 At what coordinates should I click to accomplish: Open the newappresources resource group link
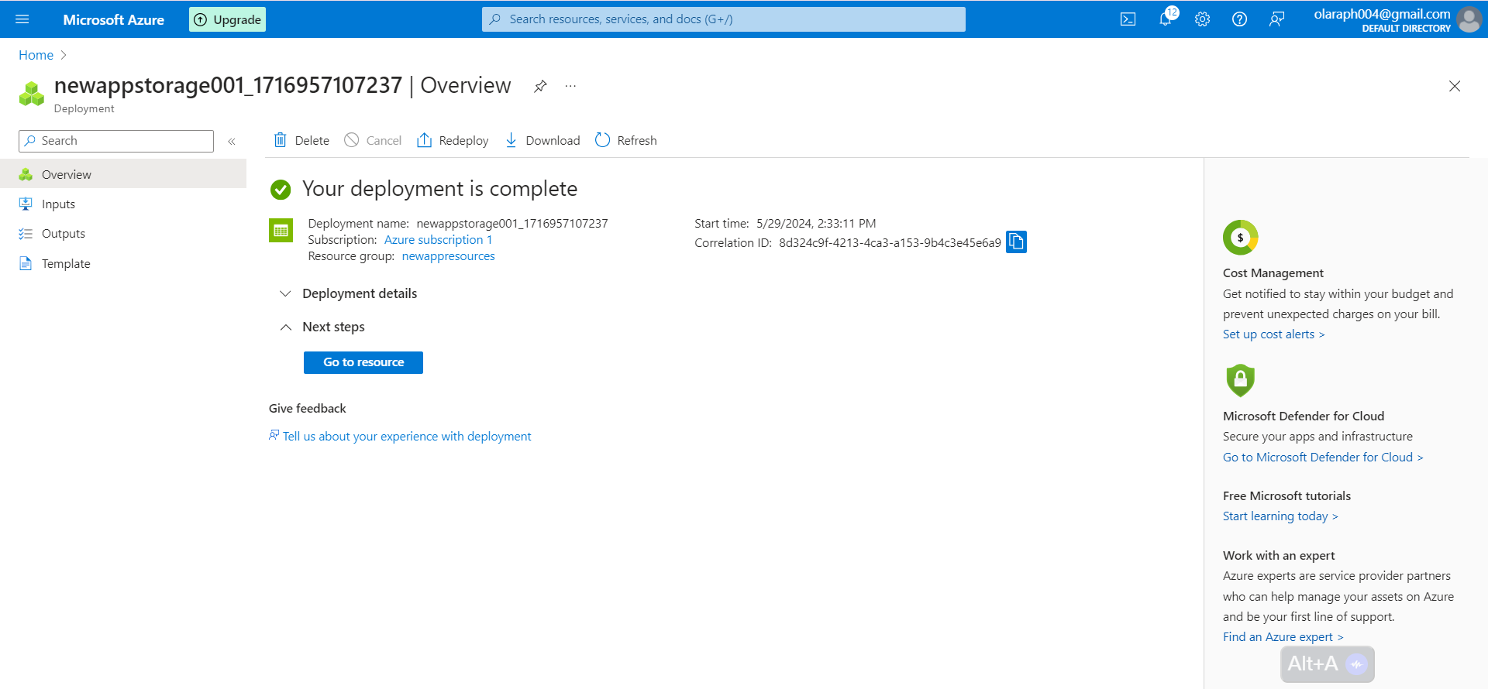(448, 256)
